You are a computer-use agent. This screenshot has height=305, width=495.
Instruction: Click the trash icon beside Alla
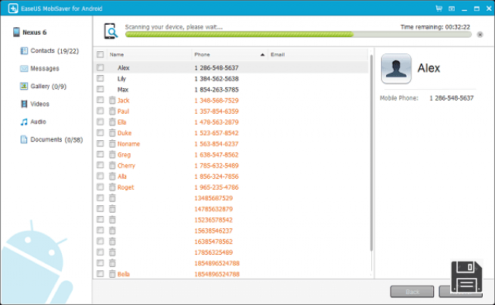[112, 176]
